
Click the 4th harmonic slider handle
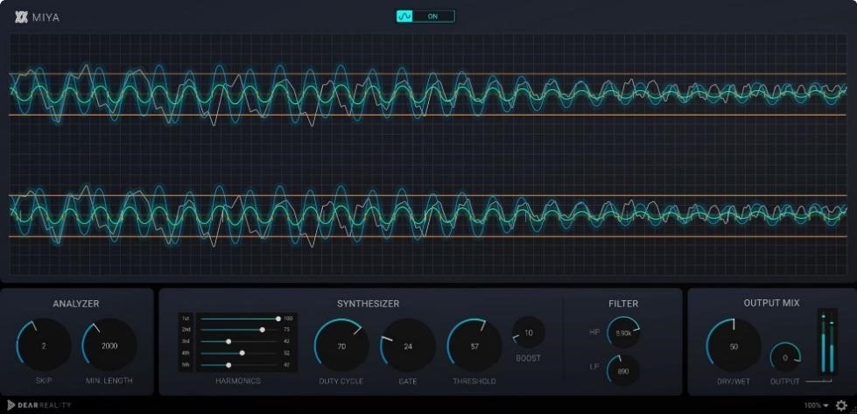coord(242,353)
